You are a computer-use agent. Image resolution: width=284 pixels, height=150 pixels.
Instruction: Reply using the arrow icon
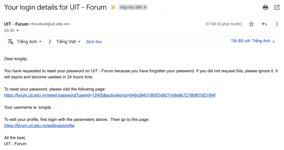(x=264, y=24)
